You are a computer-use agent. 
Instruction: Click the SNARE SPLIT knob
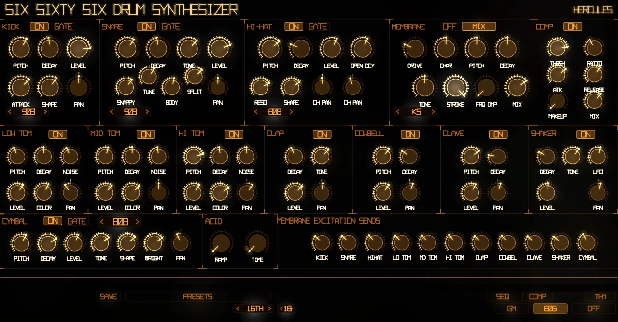click(194, 76)
